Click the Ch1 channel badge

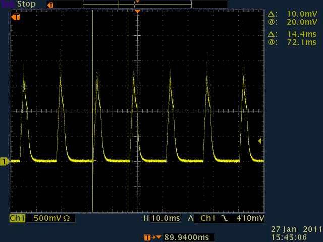pyautogui.click(x=18, y=218)
